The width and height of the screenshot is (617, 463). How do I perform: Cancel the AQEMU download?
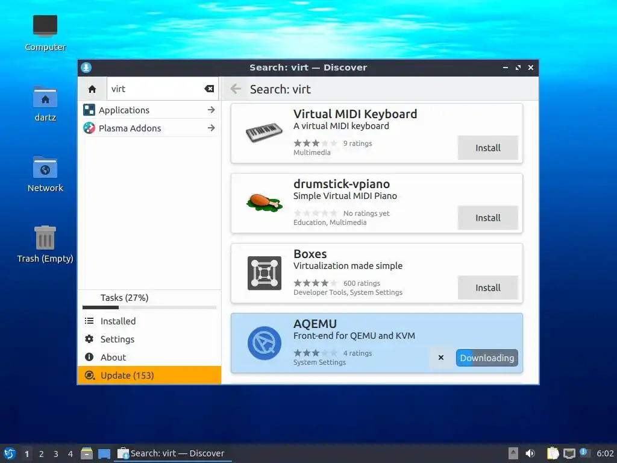click(x=440, y=357)
